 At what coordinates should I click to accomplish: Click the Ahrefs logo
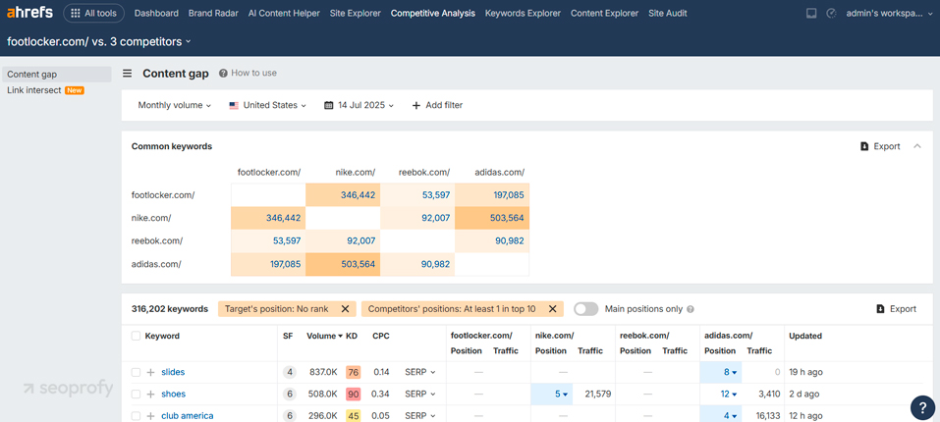[x=30, y=13]
